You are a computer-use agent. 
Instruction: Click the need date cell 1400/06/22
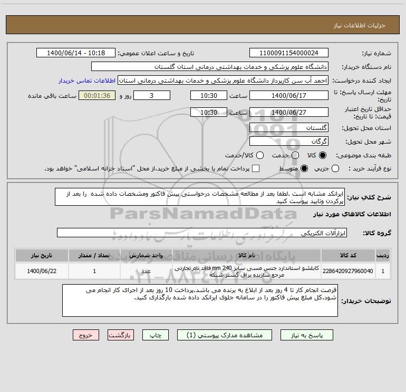(42, 271)
